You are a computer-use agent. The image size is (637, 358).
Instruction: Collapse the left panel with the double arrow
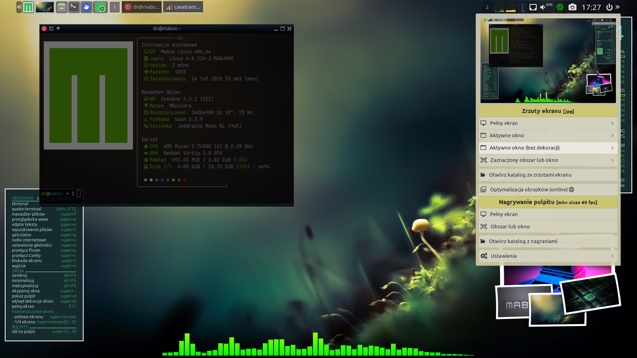tap(19, 7)
